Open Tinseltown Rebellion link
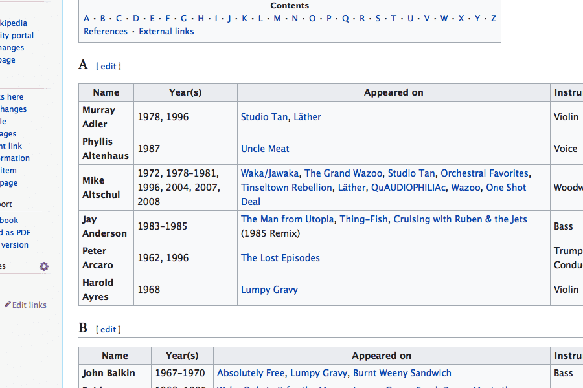 click(286, 188)
